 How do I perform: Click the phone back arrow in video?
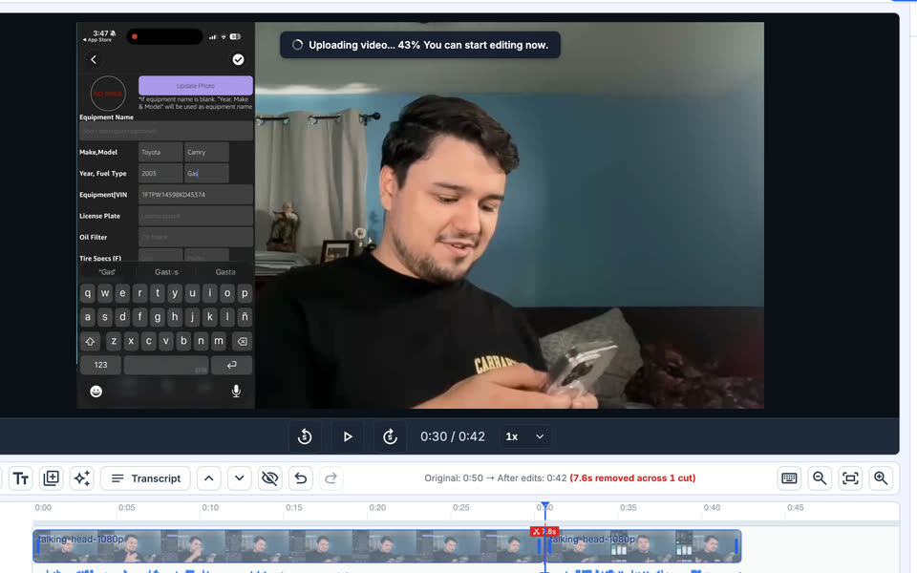[94, 59]
